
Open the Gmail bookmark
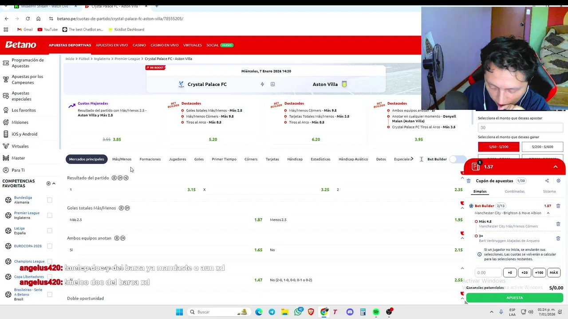25,29
